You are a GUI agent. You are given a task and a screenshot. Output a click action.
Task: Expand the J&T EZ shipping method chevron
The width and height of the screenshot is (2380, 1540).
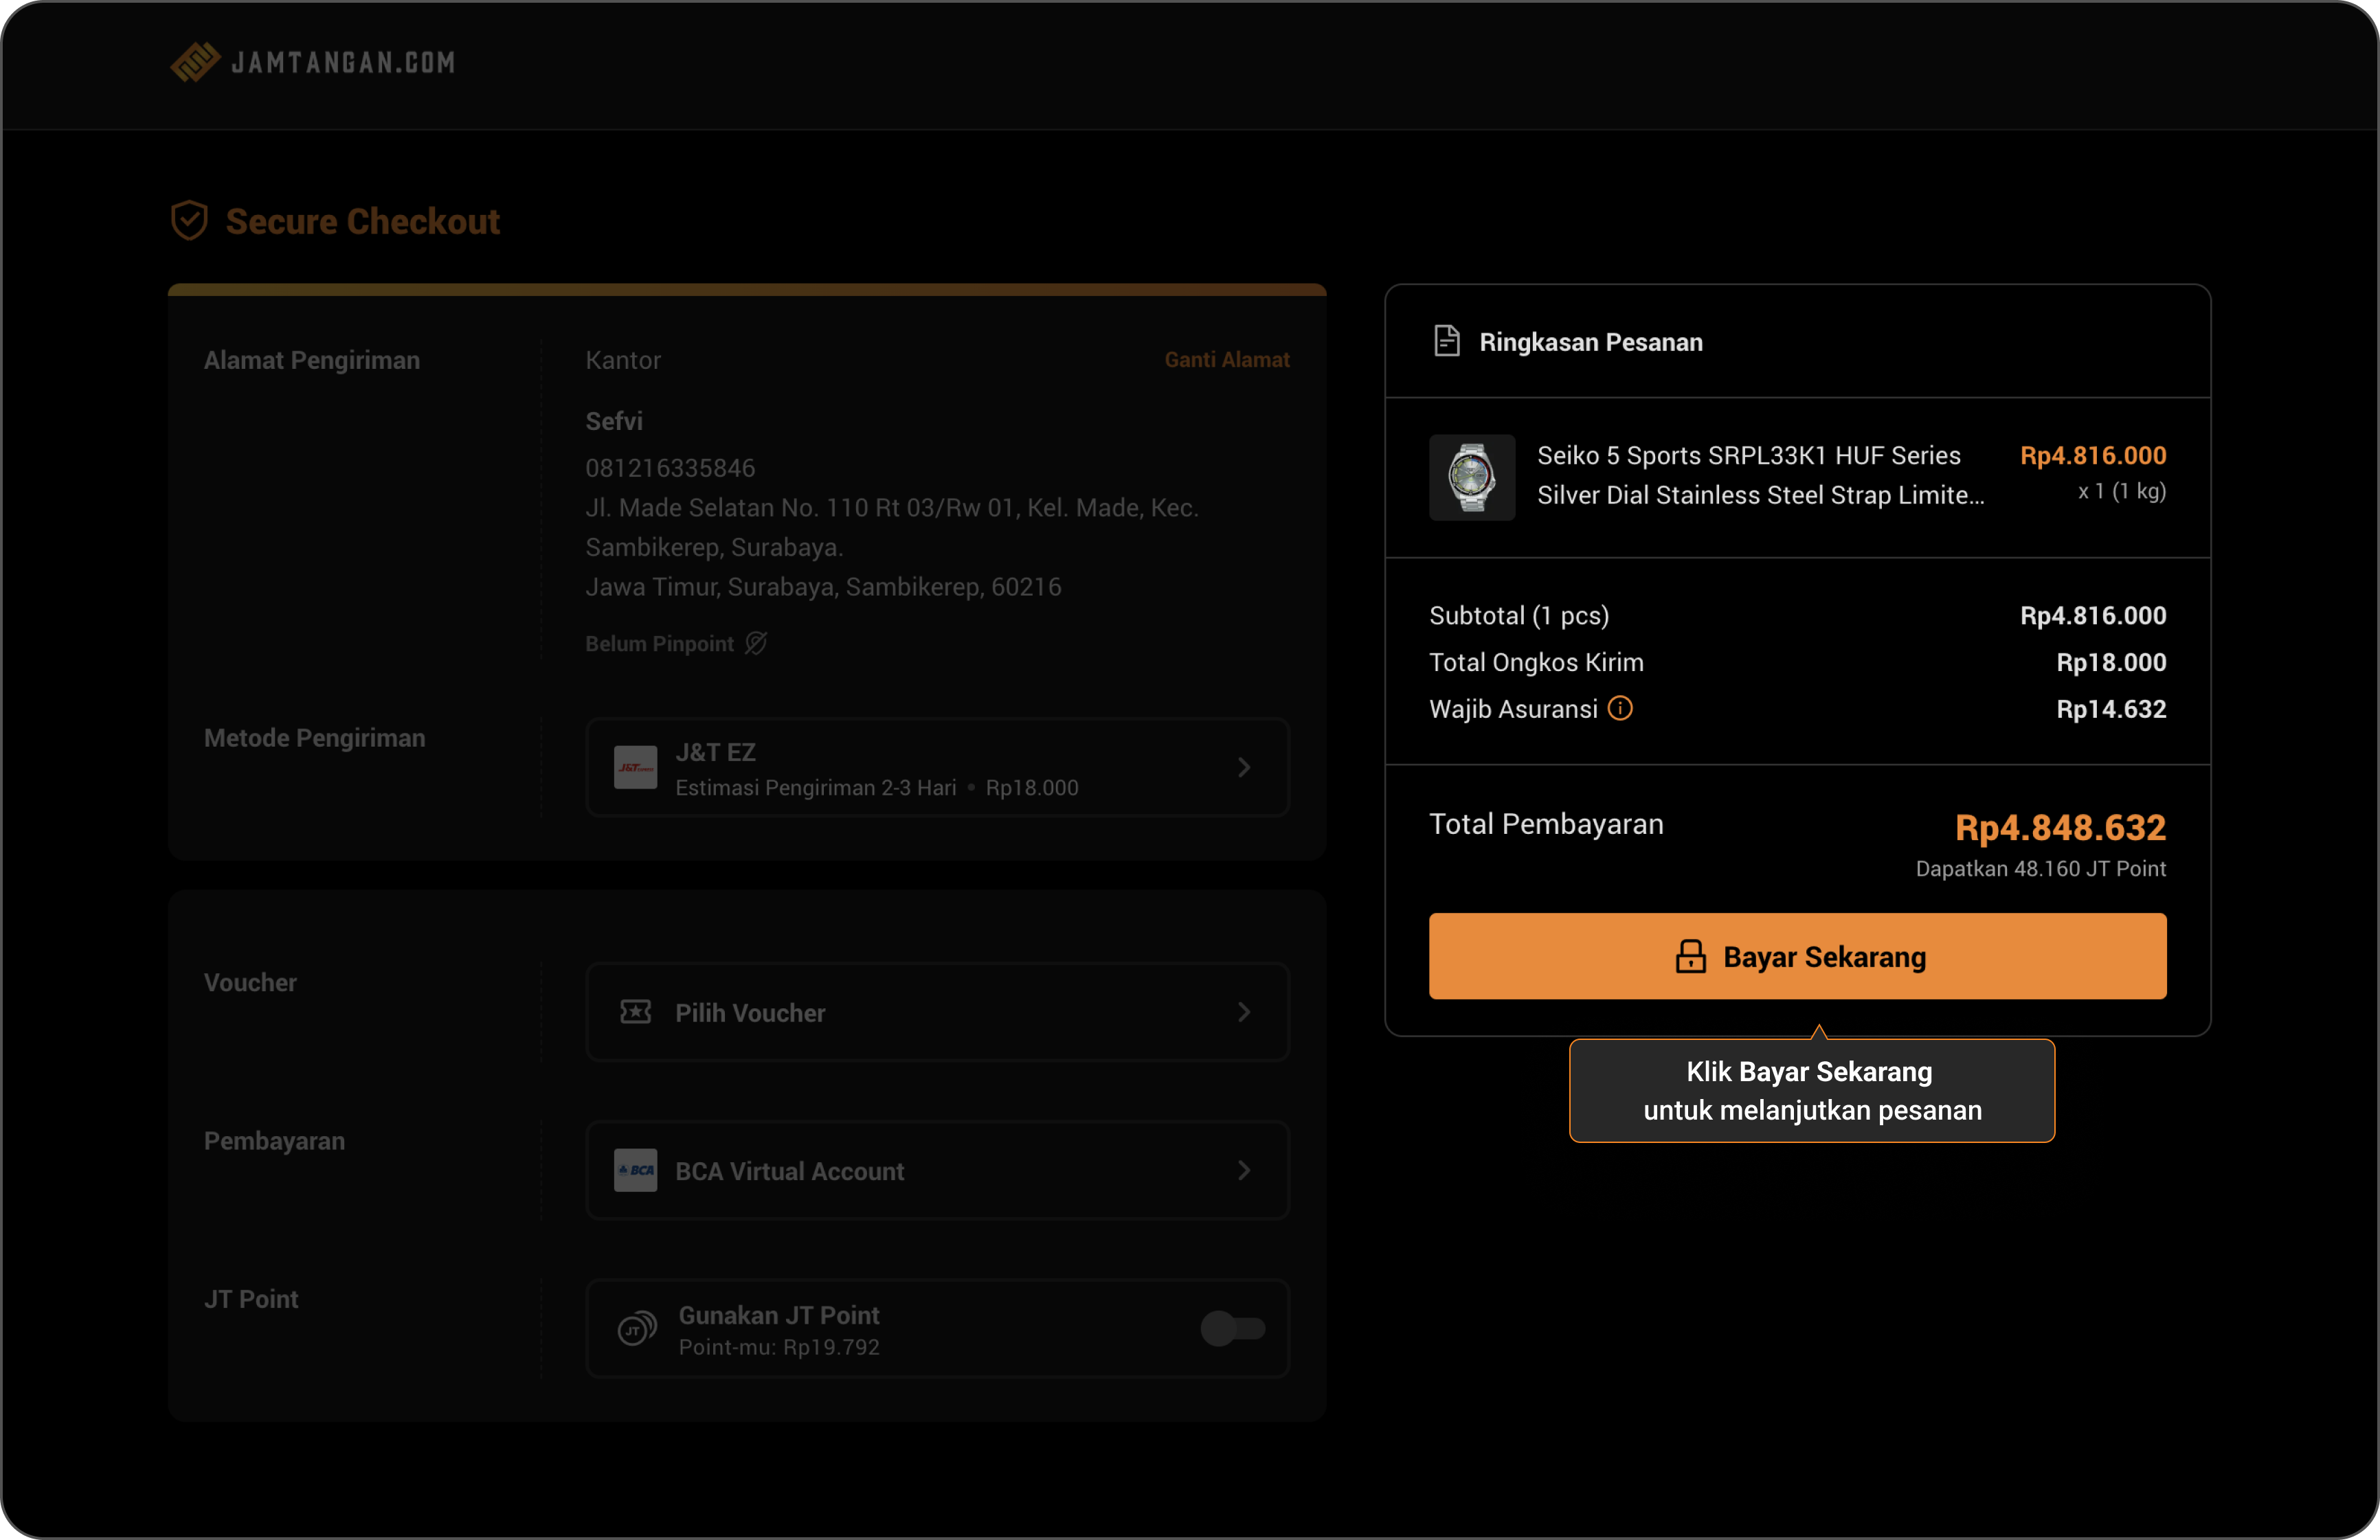[1244, 767]
